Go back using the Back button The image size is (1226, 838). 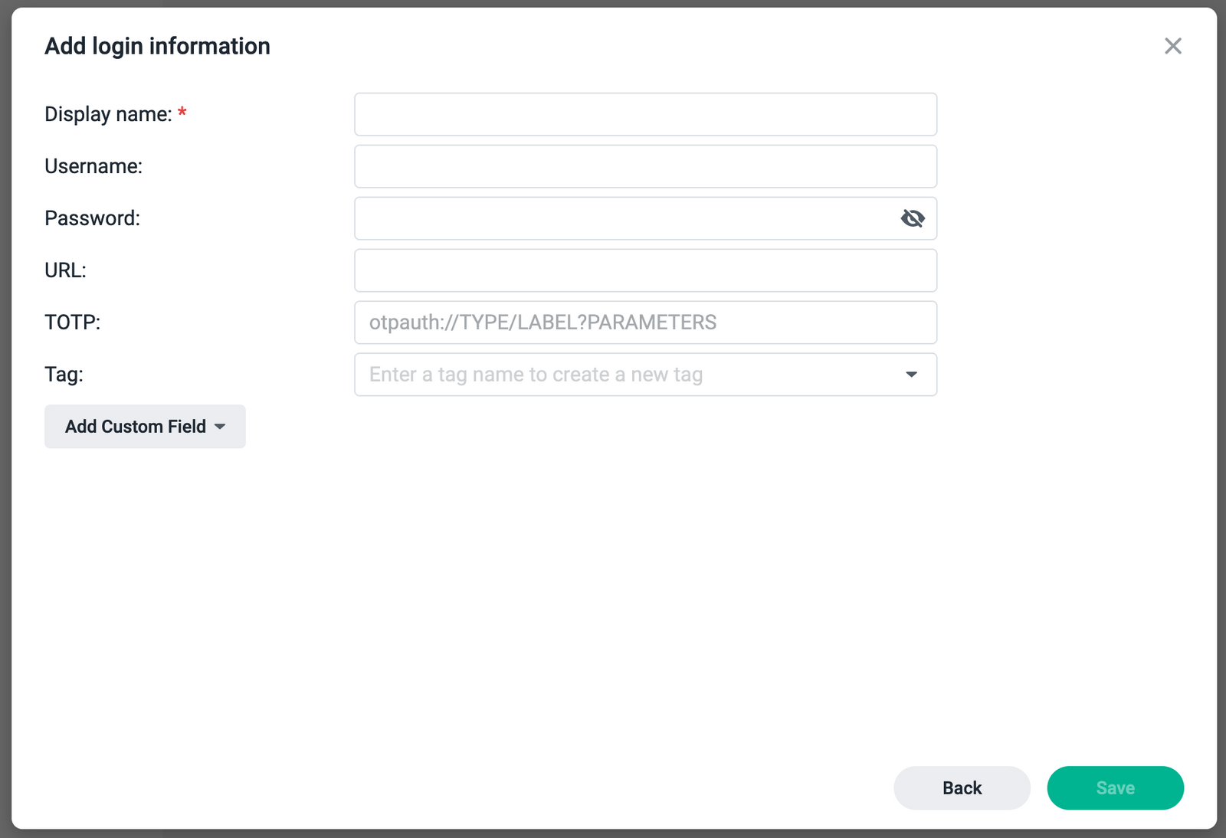[962, 787]
